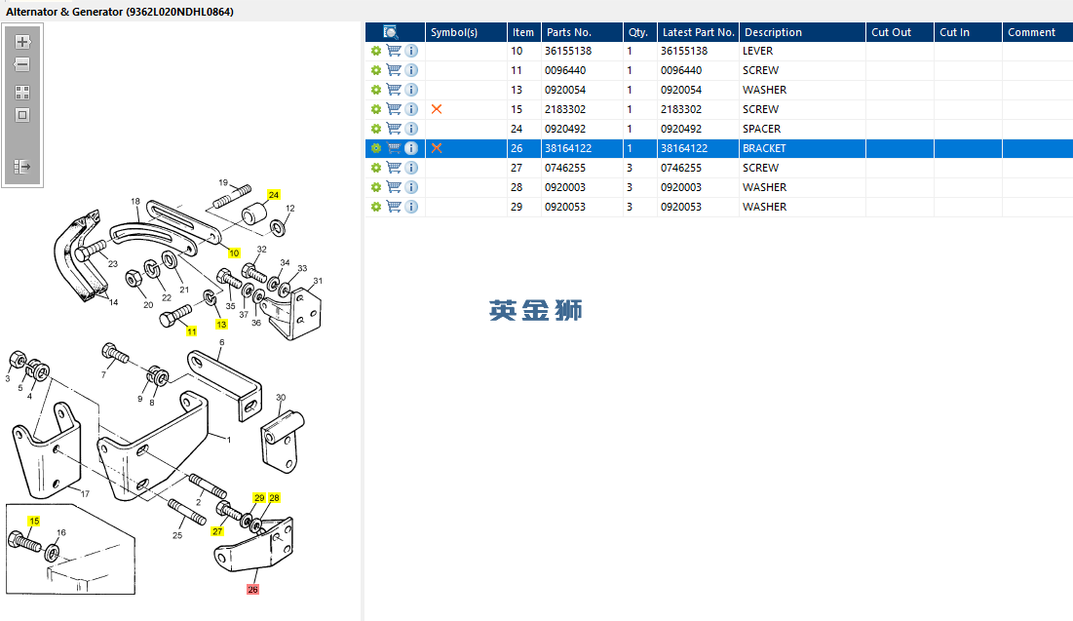Zoom in on the parts diagram
This screenshot has height=621, width=1073.
(21, 42)
